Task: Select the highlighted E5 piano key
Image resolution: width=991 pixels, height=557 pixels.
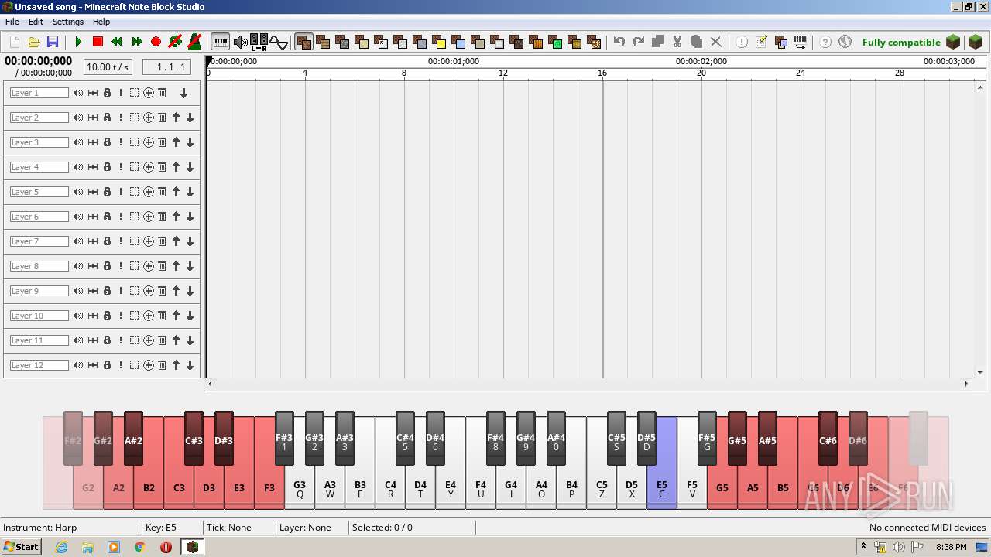Action: pos(662,484)
